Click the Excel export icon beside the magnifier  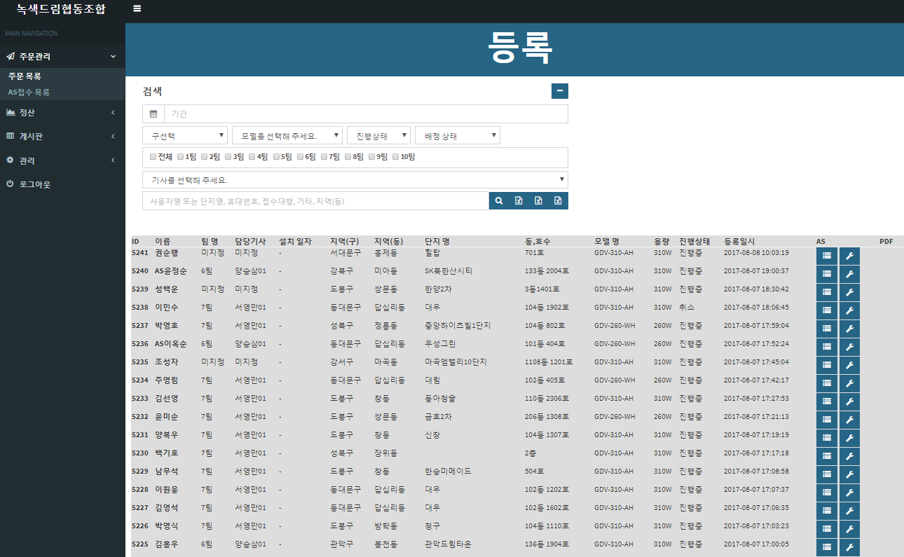[x=519, y=201]
